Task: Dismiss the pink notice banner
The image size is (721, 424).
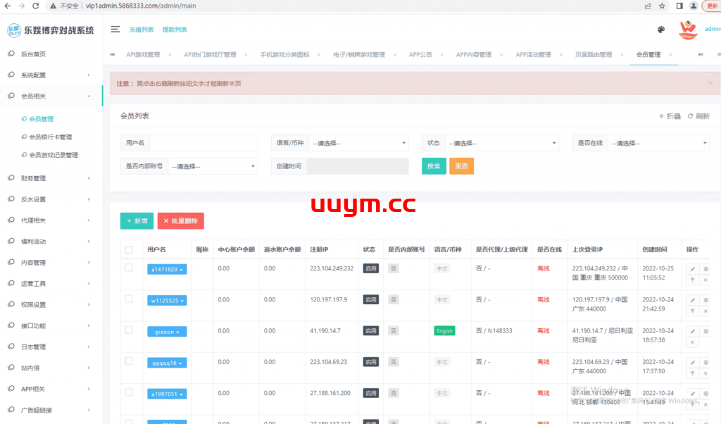Action: point(710,83)
